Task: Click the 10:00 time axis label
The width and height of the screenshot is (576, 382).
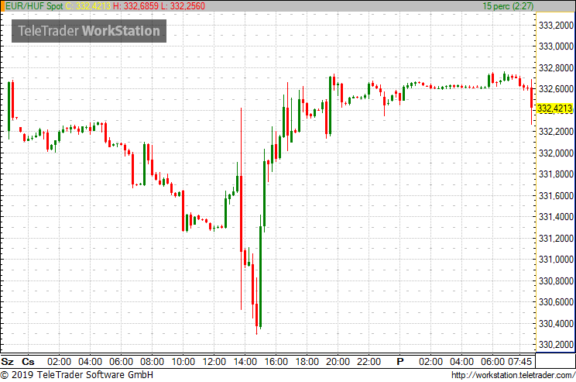Action: click(183, 362)
